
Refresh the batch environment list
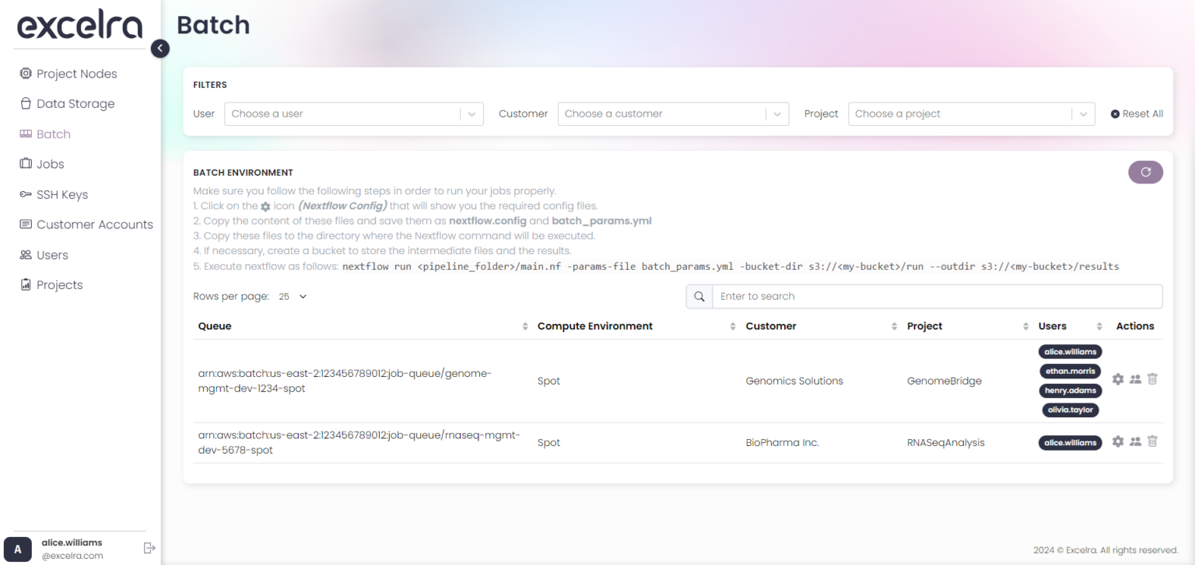pyautogui.click(x=1145, y=173)
